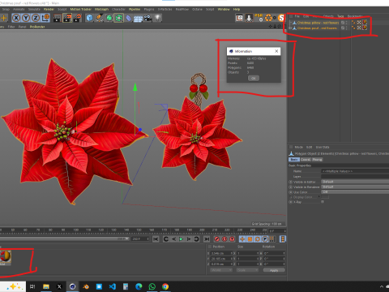Click the timeline range slider bar

point(64,238)
